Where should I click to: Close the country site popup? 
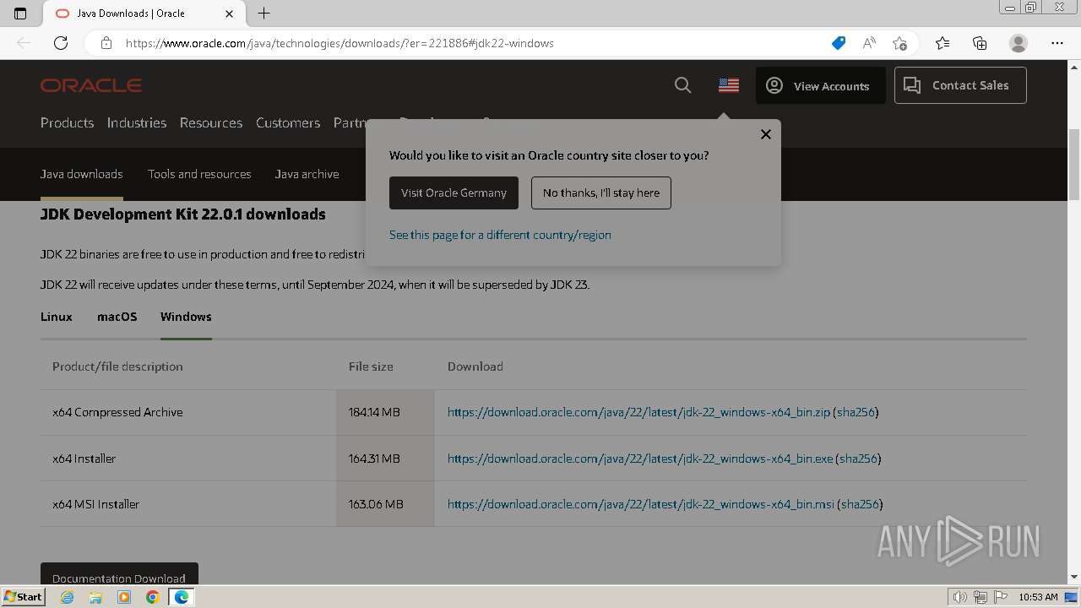point(766,134)
